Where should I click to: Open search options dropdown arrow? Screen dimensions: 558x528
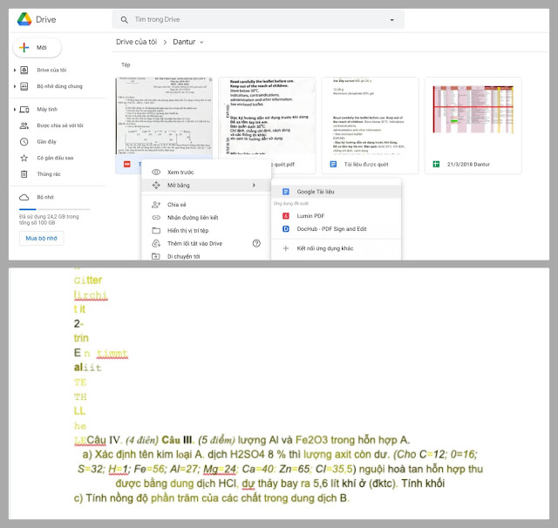[x=391, y=20]
